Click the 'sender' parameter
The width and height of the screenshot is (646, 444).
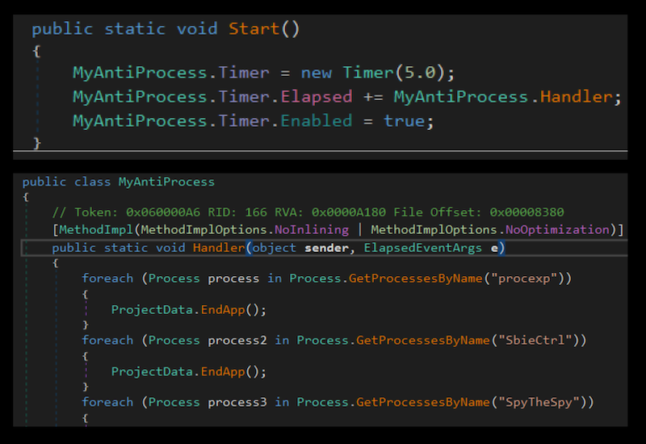tap(326, 248)
